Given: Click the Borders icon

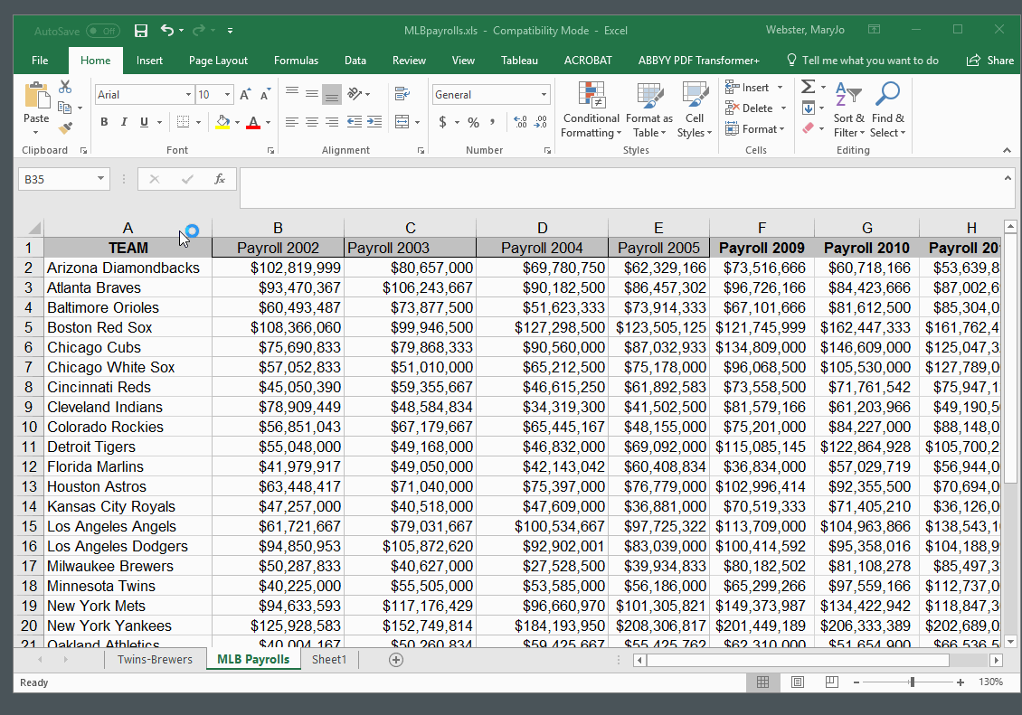Looking at the screenshot, I should tap(184, 122).
